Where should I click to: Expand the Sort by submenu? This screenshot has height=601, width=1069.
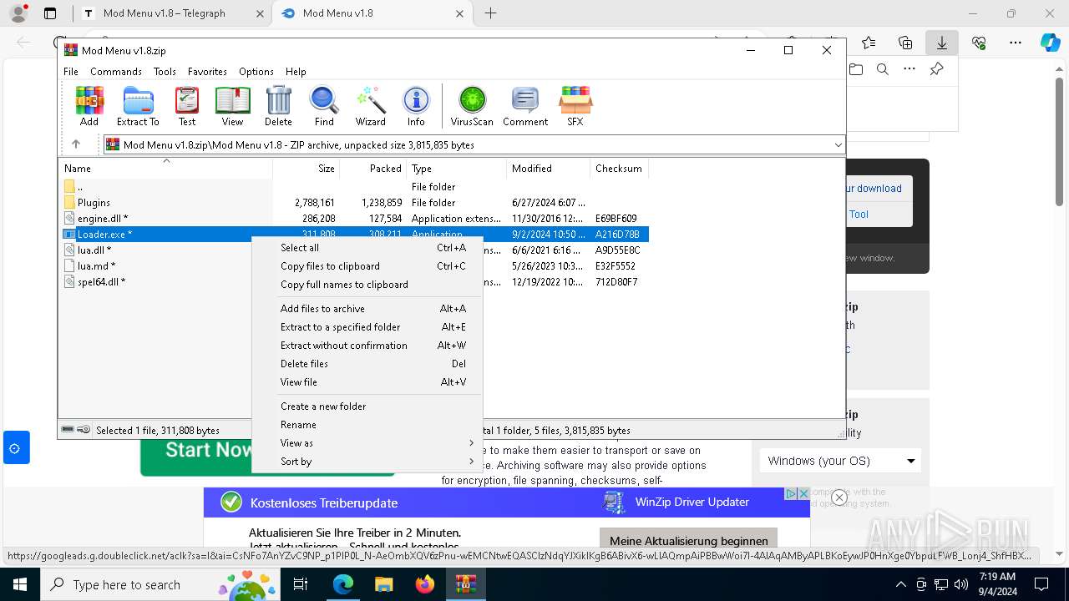pos(367,462)
